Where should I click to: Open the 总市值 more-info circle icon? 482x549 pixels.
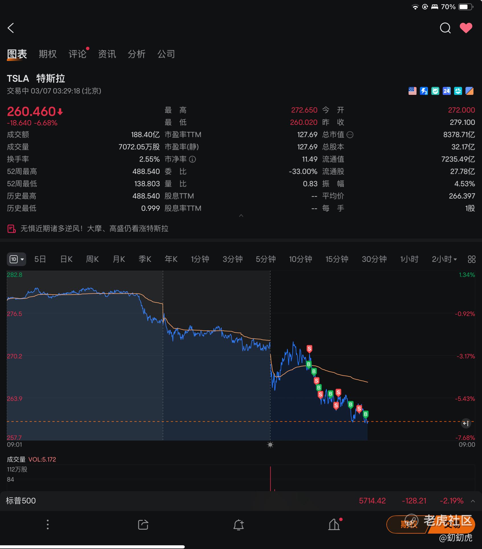pos(350,135)
